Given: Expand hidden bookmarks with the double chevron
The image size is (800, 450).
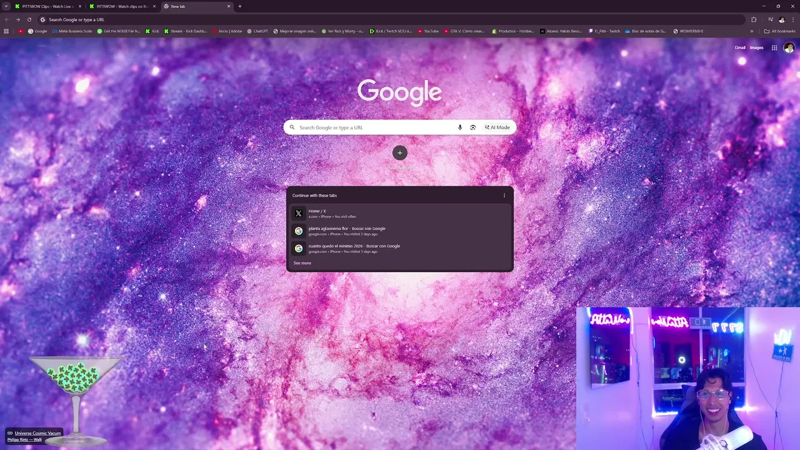Looking at the screenshot, I should click(x=752, y=31).
